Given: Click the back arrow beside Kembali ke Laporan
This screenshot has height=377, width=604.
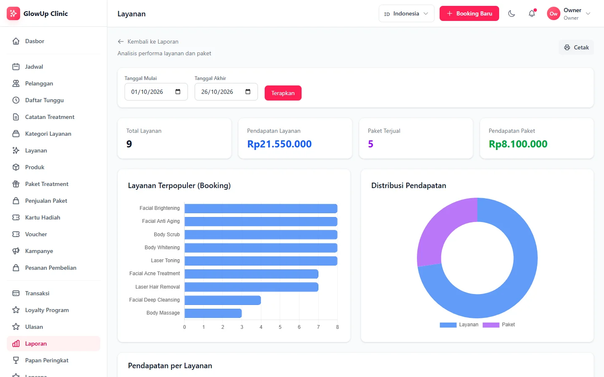Looking at the screenshot, I should tap(121, 41).
